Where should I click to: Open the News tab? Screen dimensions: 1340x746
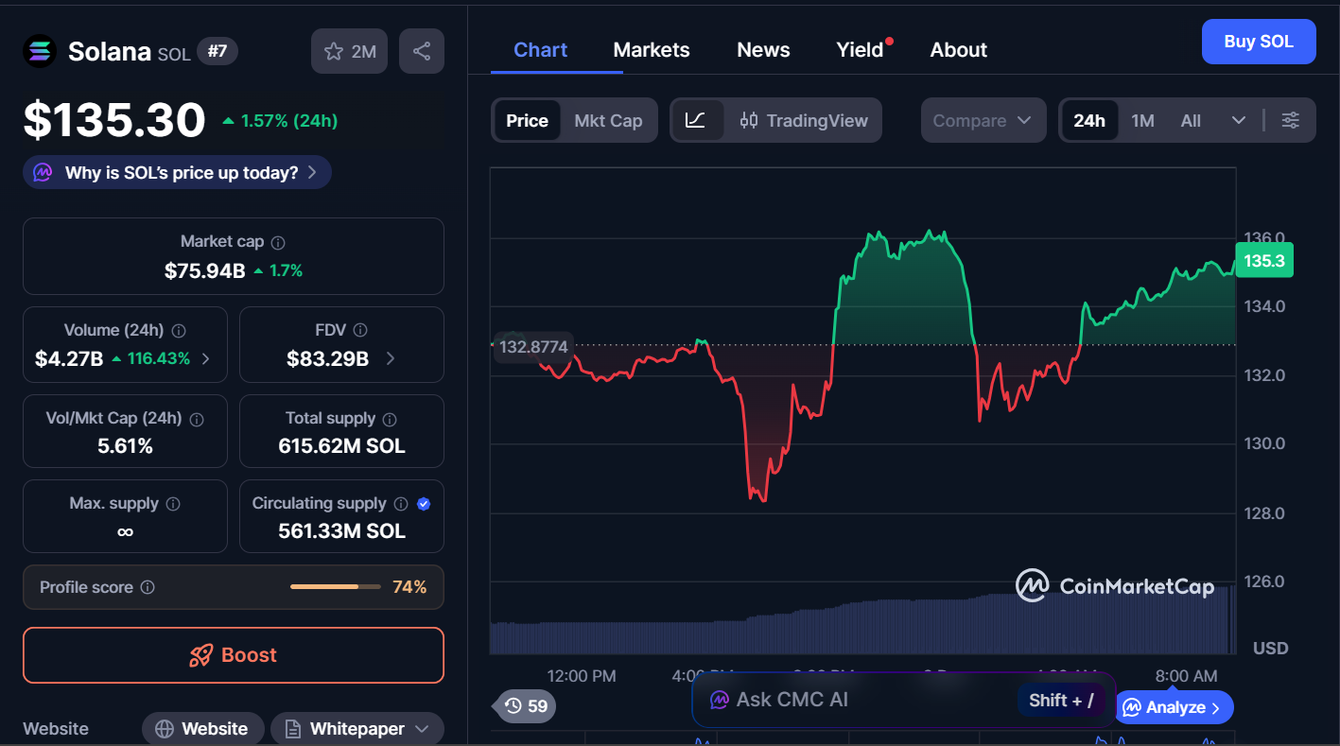763,49
